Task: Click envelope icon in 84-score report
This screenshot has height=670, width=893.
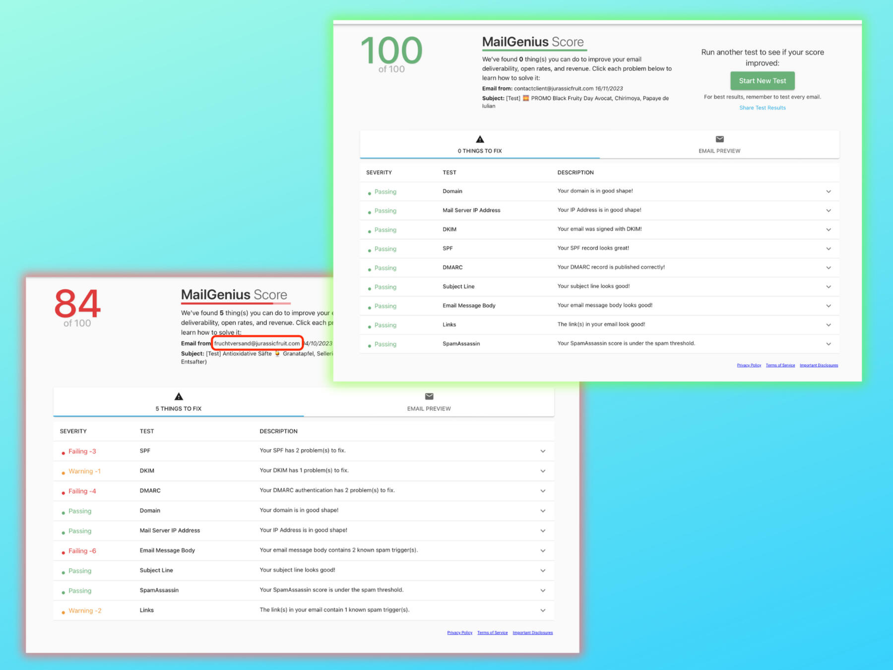Action: point(429,397)
